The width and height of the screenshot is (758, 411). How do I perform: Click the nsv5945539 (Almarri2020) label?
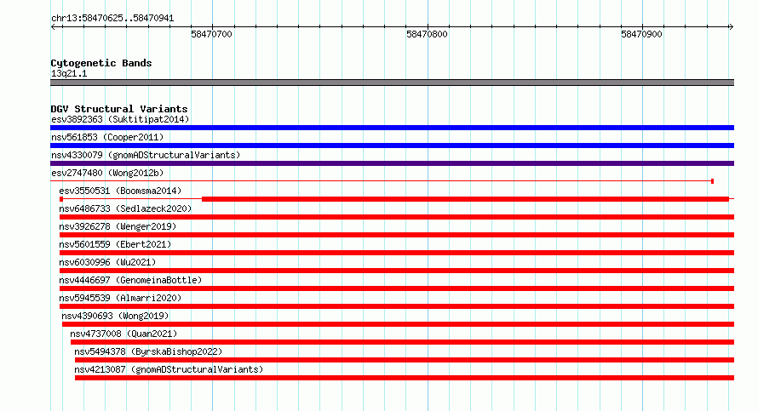click(120, 298)
